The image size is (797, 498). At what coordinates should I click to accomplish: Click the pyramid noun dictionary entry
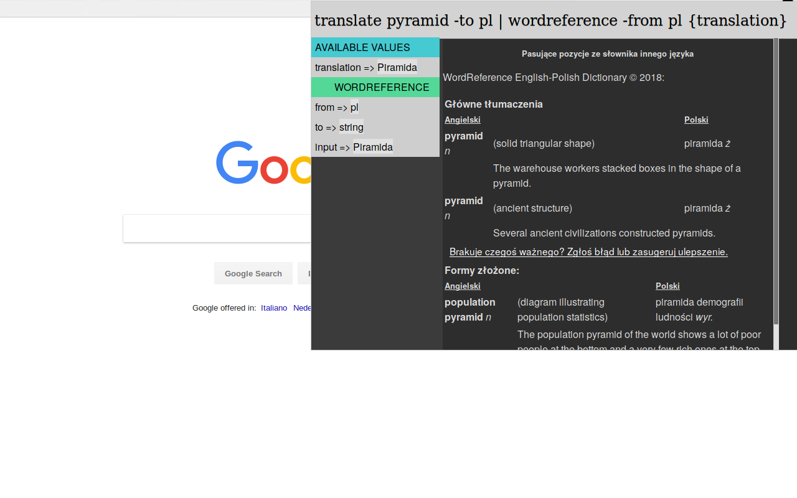pyautogui.click(x=464, y=136)
